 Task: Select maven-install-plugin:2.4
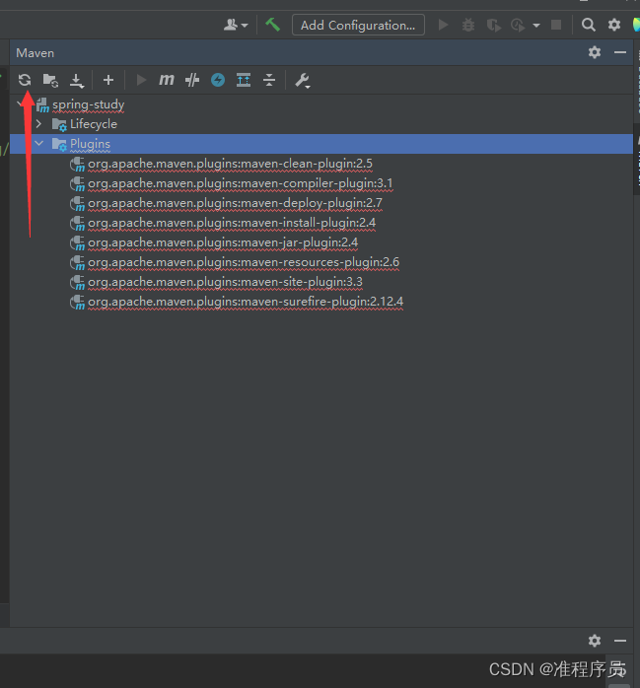232,223
